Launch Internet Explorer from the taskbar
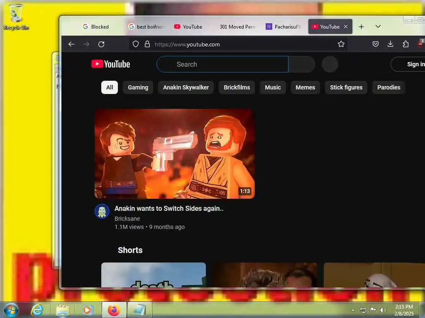Screen dimensions: 425x318 (37, 310)
